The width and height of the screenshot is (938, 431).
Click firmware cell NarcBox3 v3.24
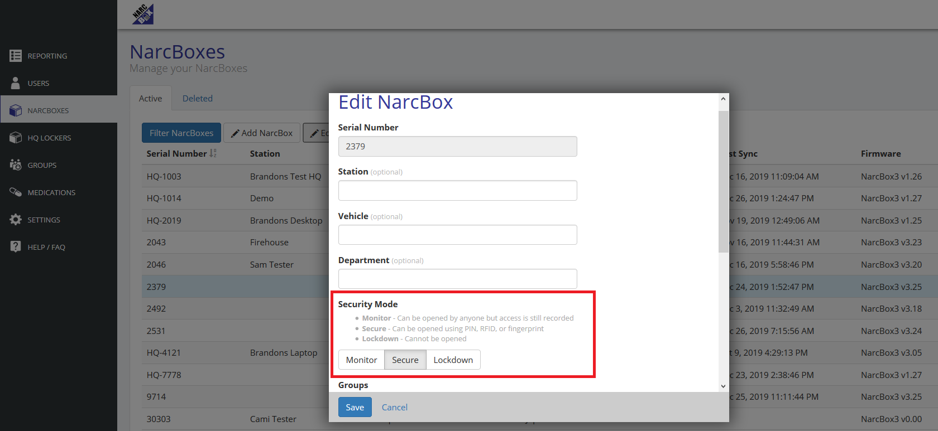pyautogui.click(x=891, y=331)
